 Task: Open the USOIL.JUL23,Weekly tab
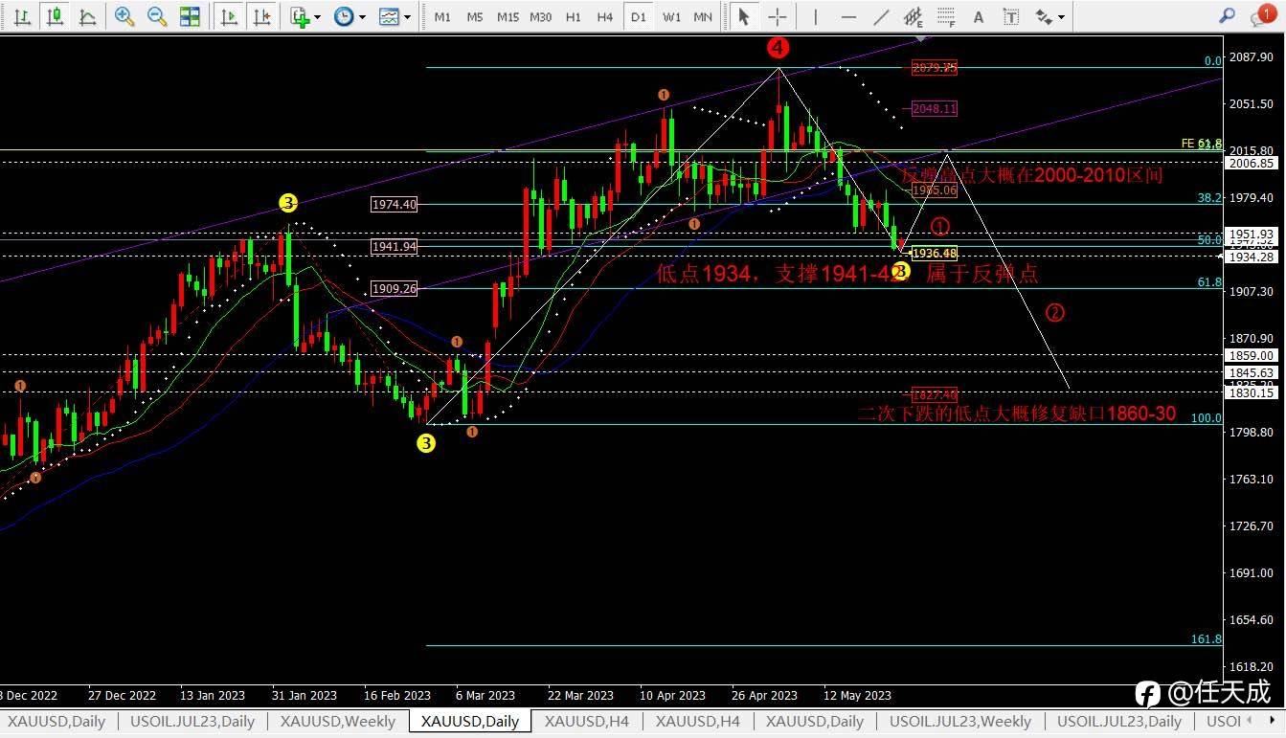[x=960, y=721]
